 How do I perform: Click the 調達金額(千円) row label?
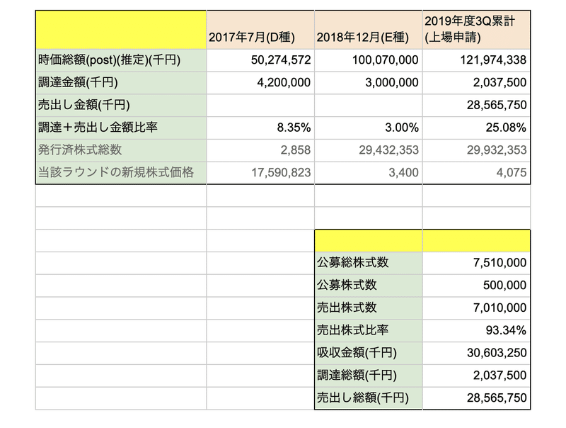pos(121,83)
